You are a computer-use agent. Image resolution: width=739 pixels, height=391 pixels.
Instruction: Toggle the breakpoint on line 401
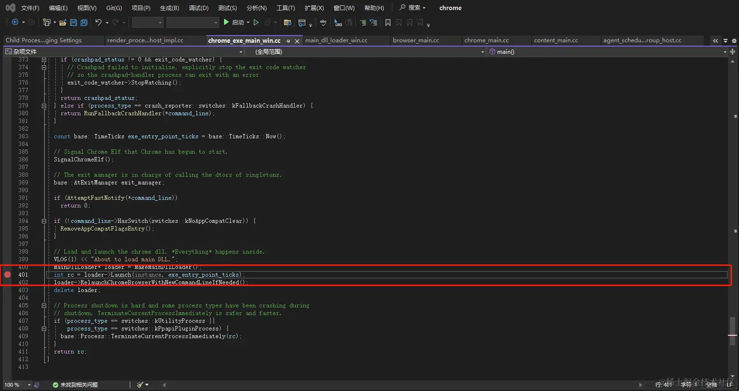tap(7, 275)
